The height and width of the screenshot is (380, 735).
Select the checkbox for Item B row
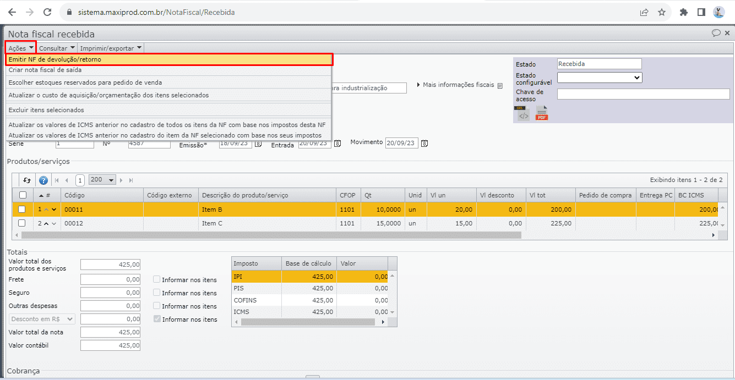click(22, 209)
